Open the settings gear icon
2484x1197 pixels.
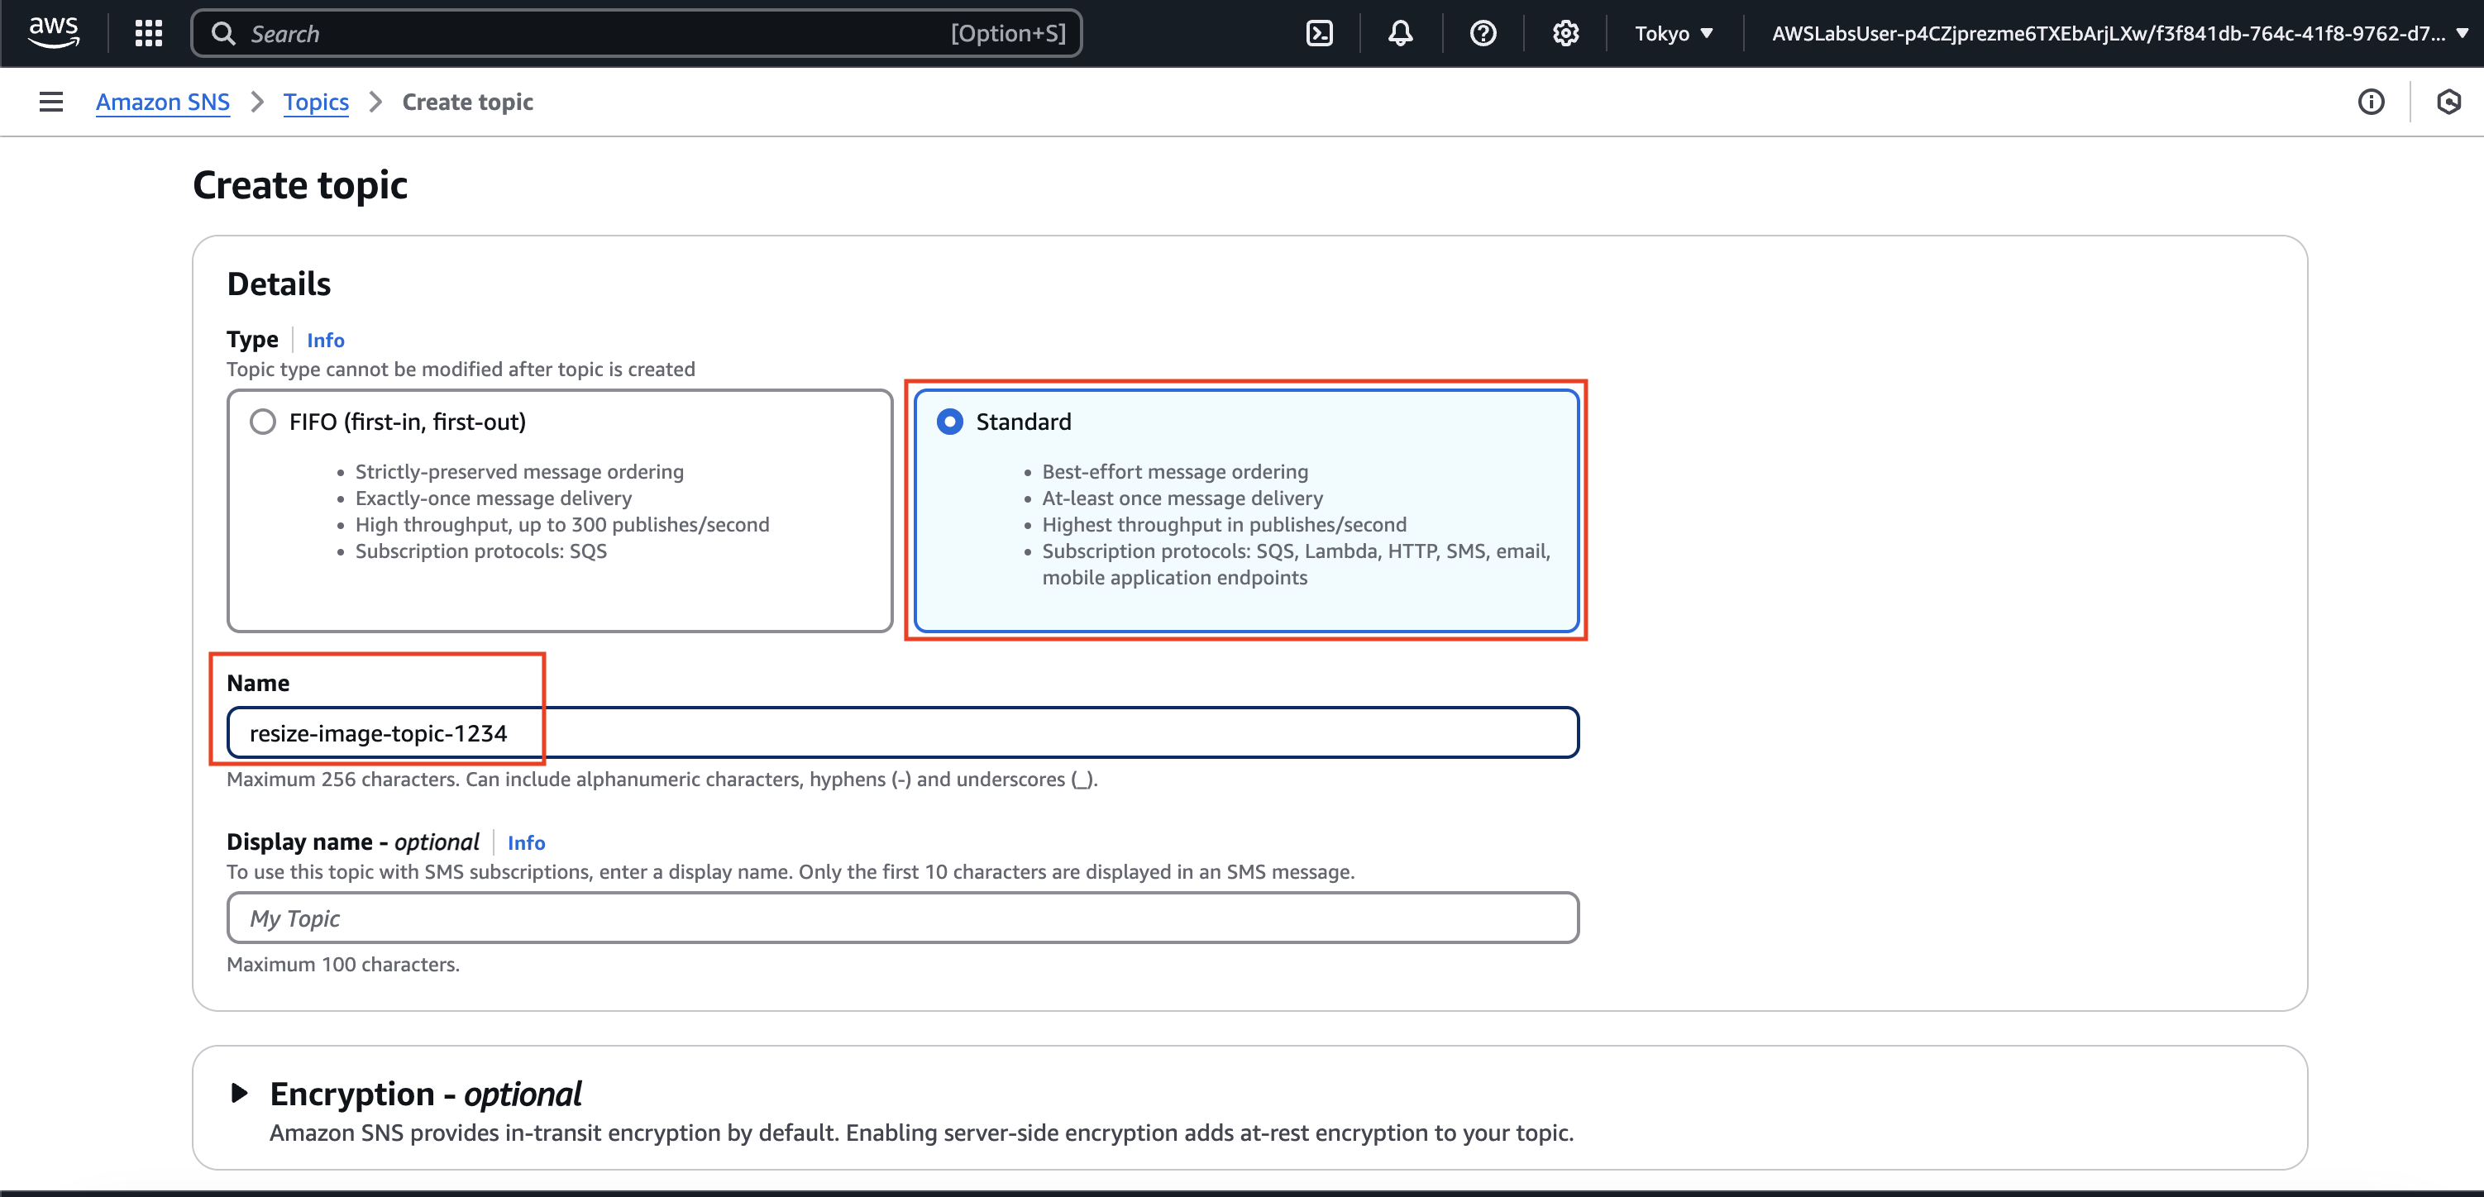point(1565,33)
